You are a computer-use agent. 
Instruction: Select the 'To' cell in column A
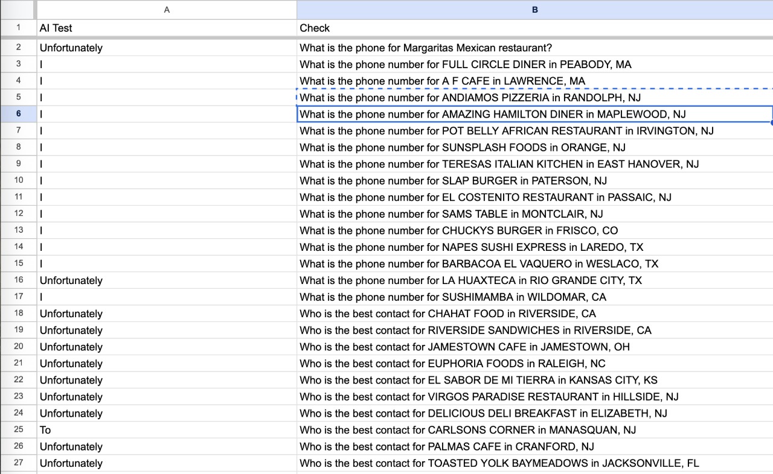pyautogui.click(x=167, y=430)
